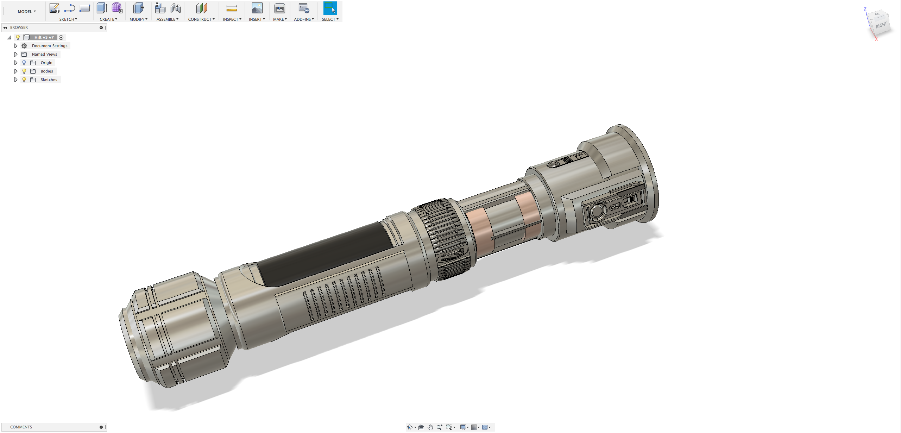Open the ASSEMBLE menu
The image size is (901, 433).
pyautogui.click(x=167, y=19)
